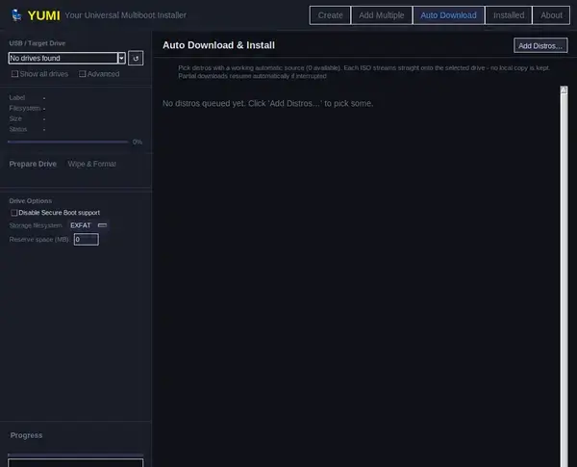
Task: Select the Auto Download tab
Action: 448,15
